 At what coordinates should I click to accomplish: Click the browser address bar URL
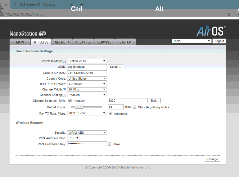25,14
